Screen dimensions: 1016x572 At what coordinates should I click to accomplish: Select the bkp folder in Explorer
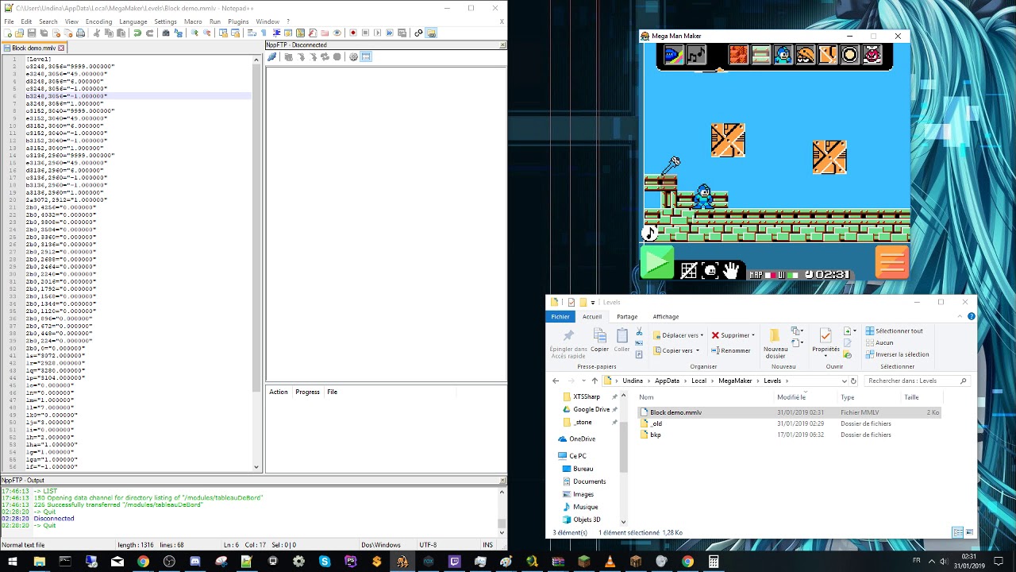coord(655,435)
